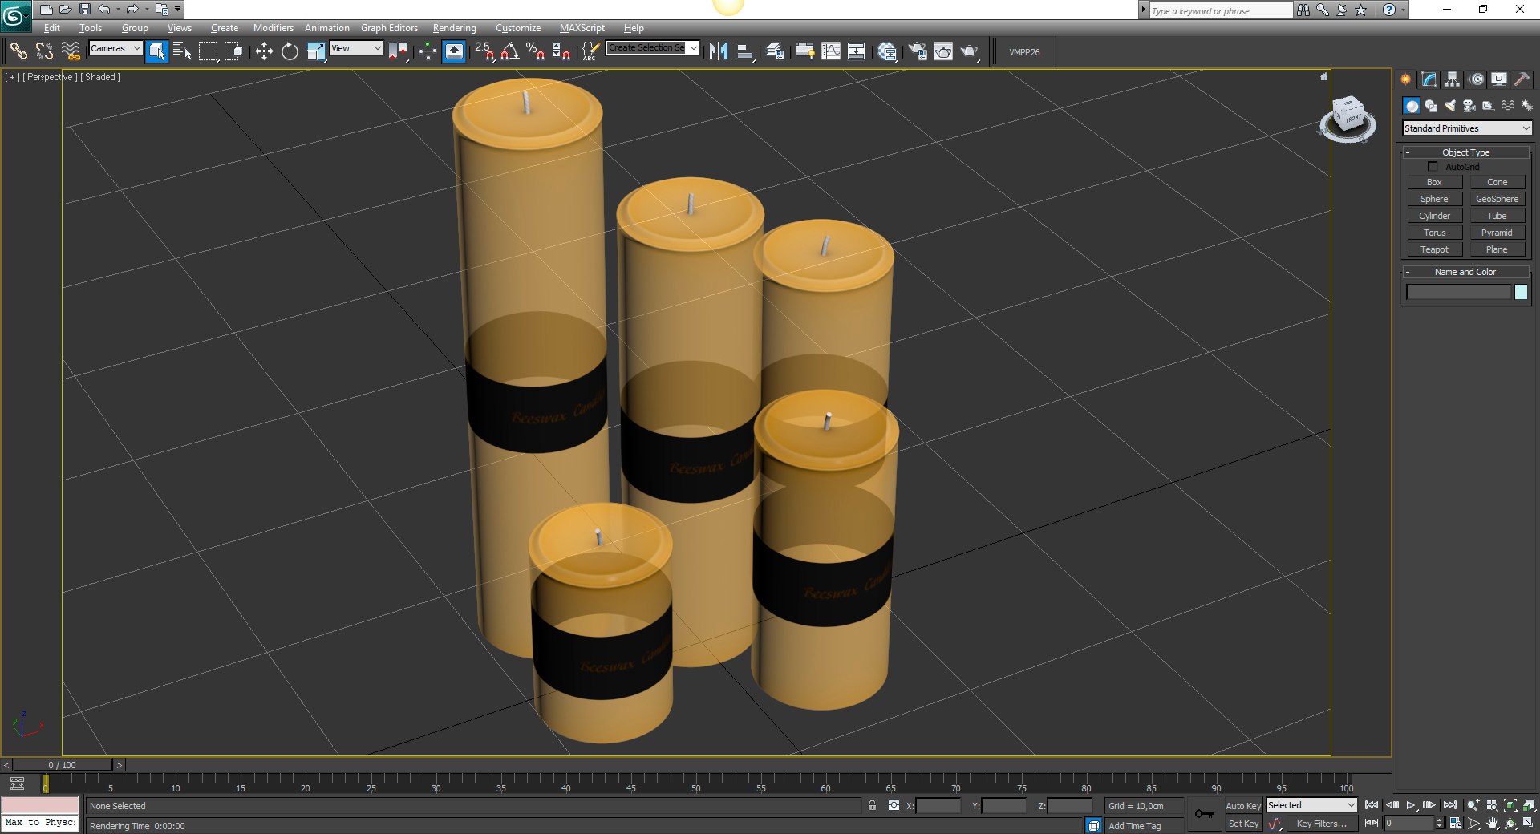Click Use Pivot Point Center icon
The height and width of the screenshot is (834, 1540).
[x=398, y=51]
